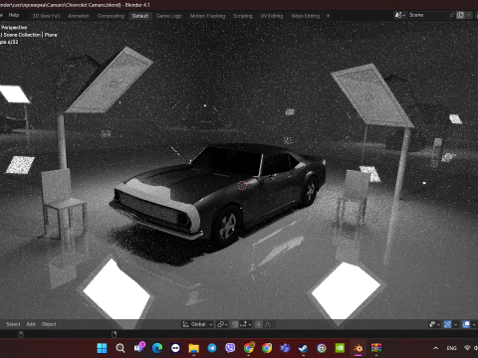Show hidden system tray icons

[x=436, y=348]
